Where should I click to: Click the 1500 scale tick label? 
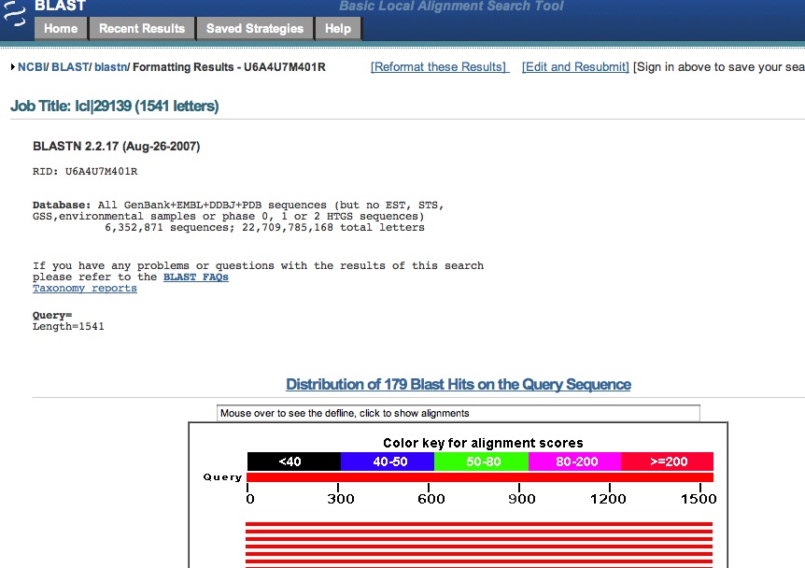(699, 499)
